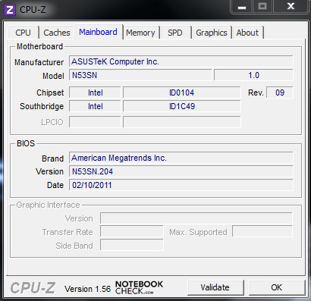Switch to the CPU tab

(x=23, y=33)
